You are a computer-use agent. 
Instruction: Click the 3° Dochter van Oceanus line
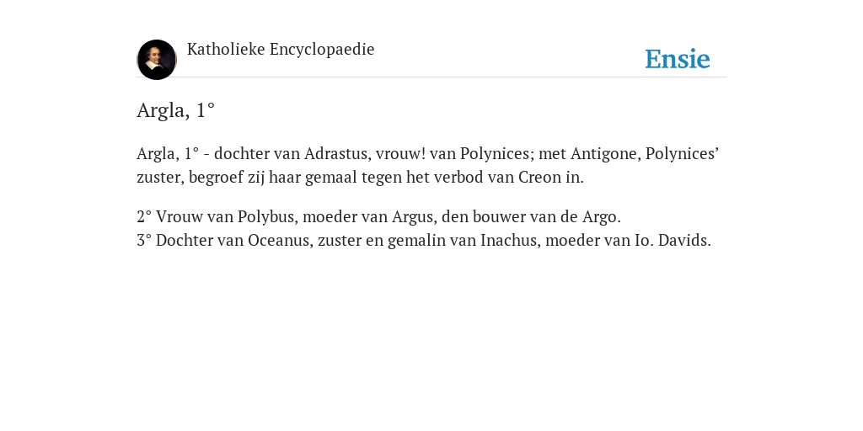tap(424, 240)
